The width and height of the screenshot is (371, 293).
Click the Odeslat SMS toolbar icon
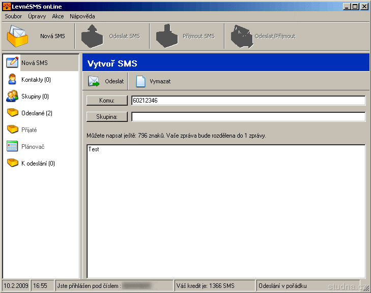(93, 36)
